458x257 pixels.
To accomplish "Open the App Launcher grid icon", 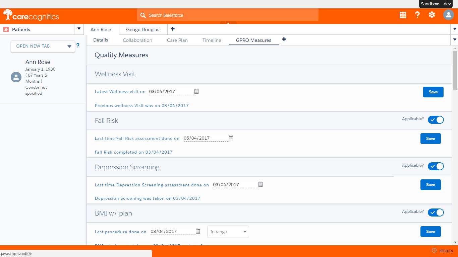I will coord(403,15).
